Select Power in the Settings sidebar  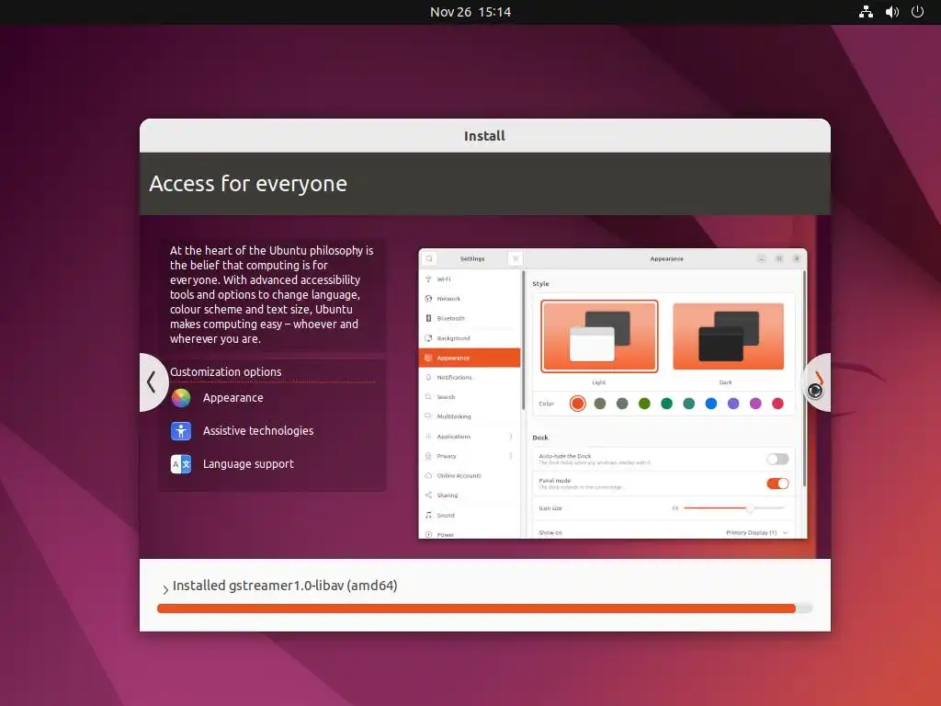tap(470, 534)
